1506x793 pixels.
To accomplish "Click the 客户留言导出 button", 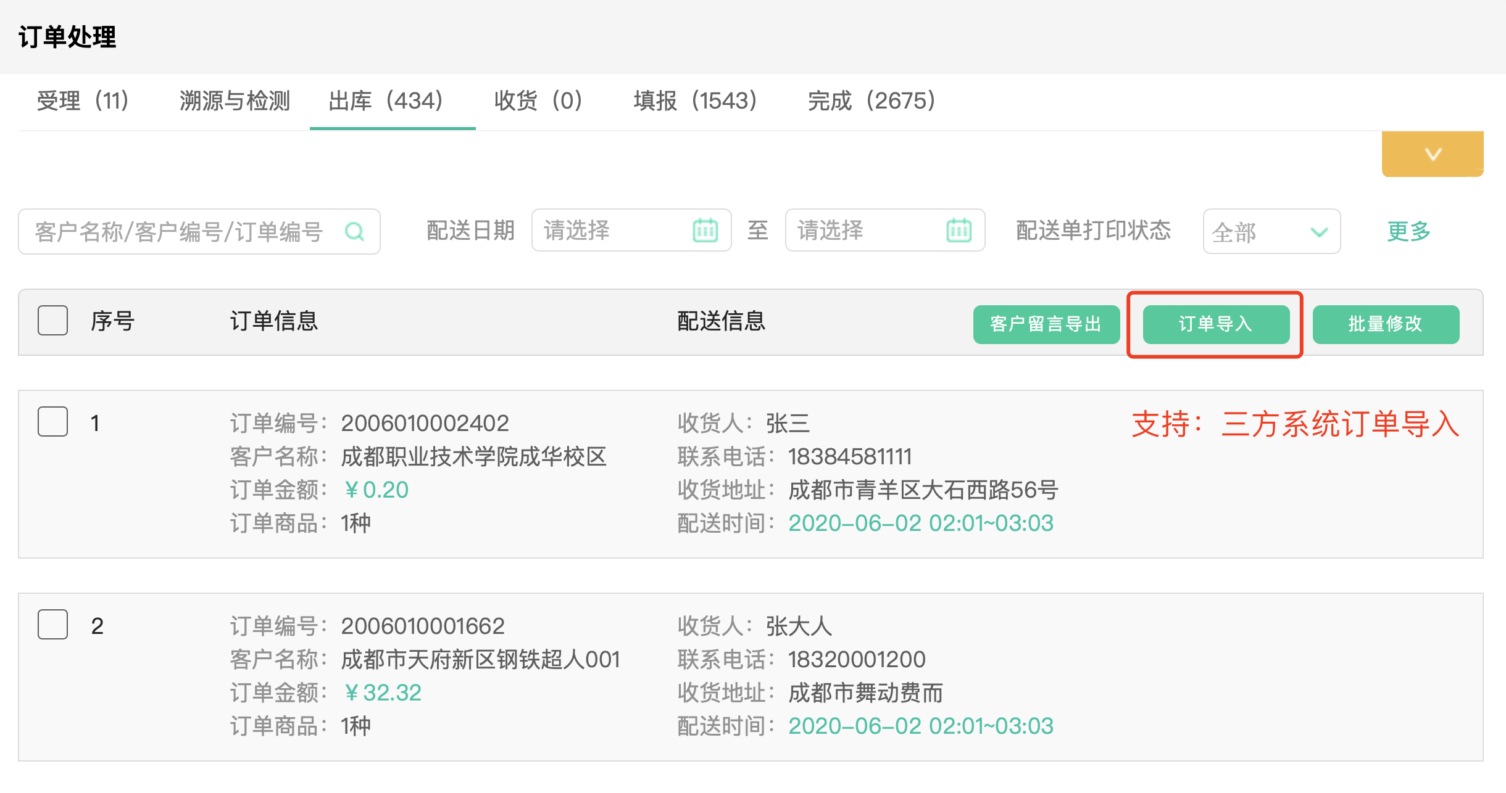I will (1047, 324).
